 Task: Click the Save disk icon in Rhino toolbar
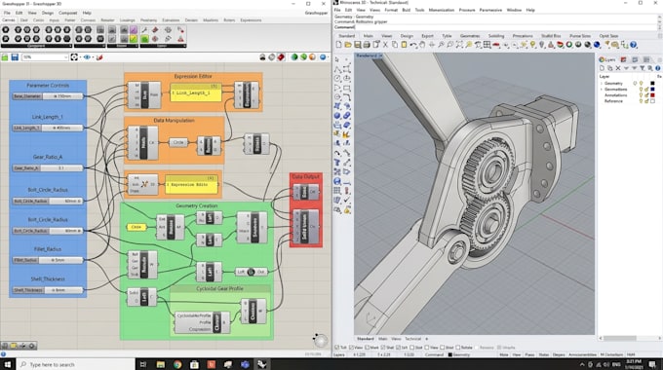click(357, 45)
